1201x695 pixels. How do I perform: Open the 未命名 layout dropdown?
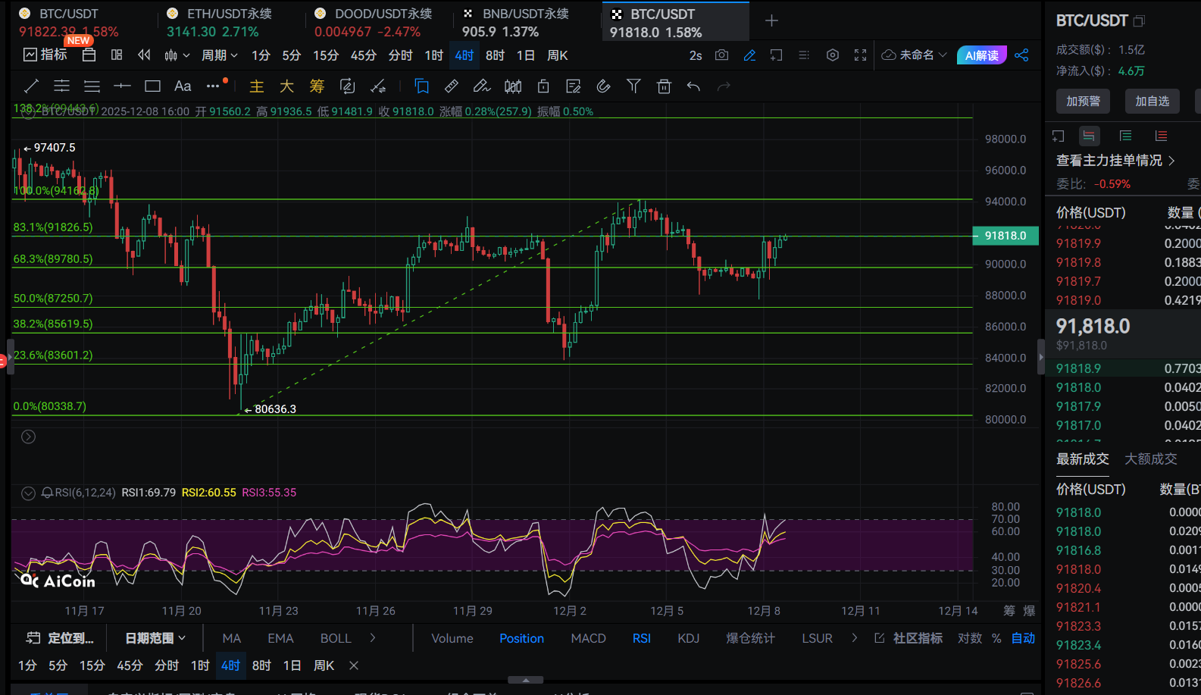915,55
